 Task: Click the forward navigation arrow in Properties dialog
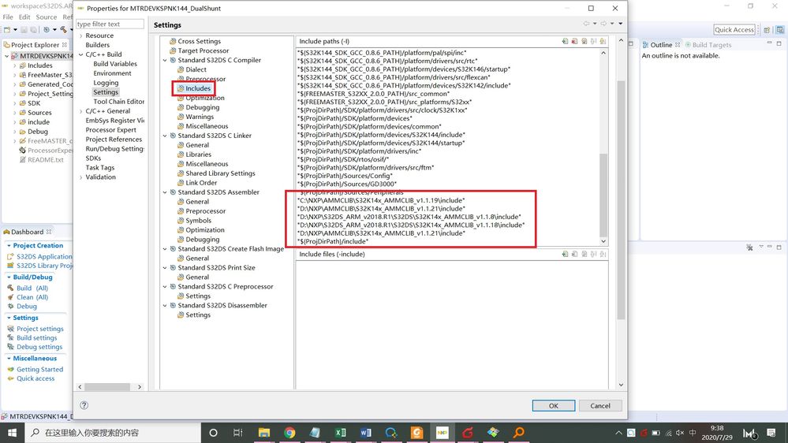603,24
